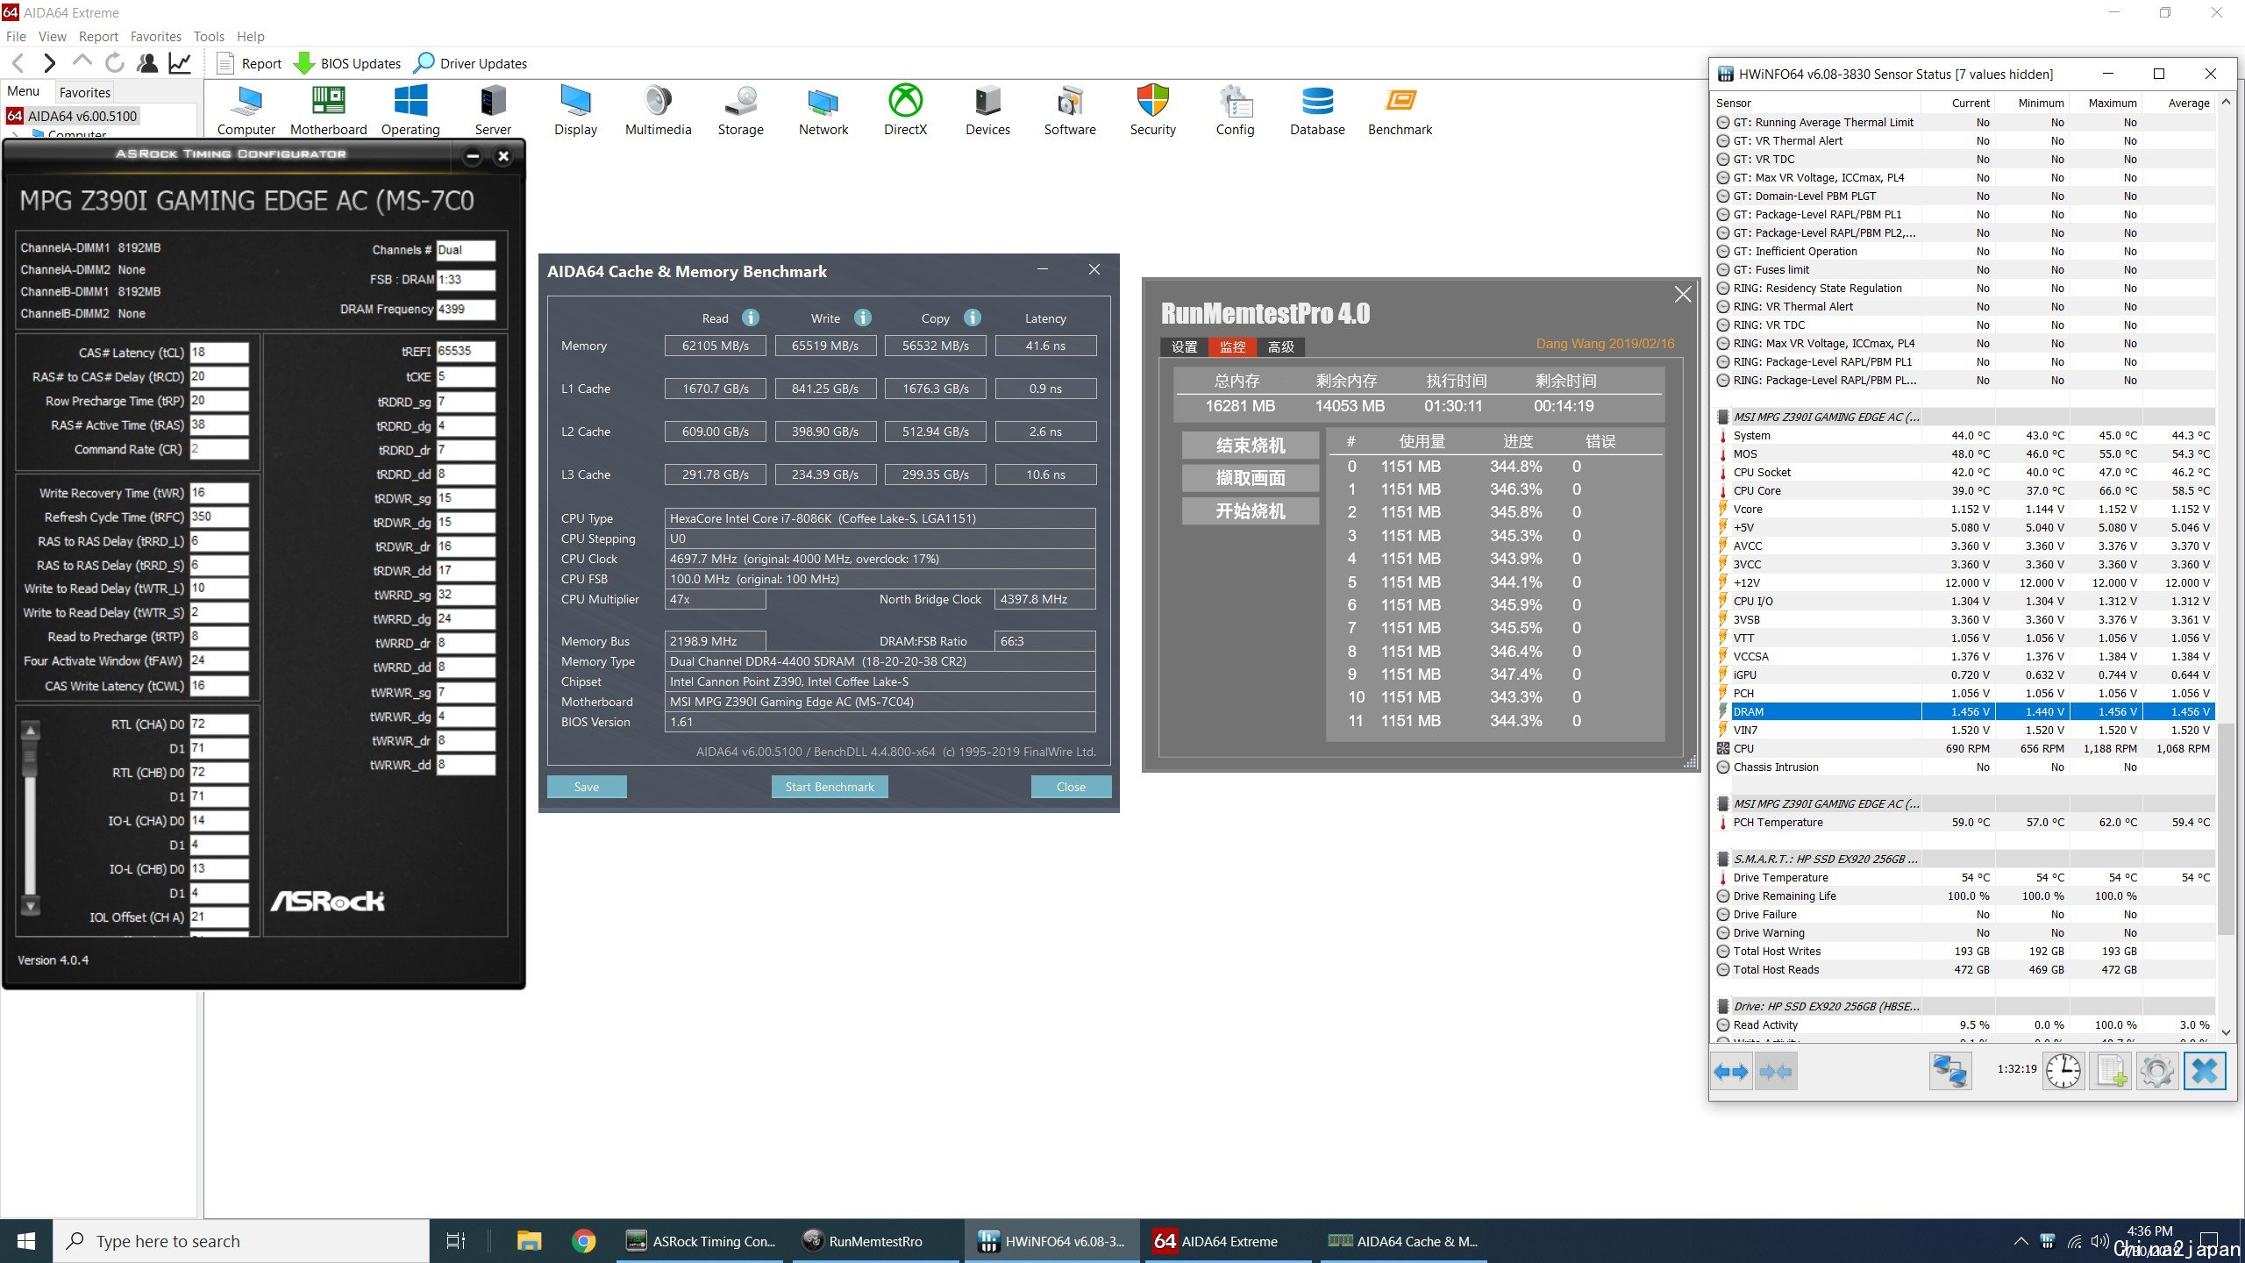The image size is (2245, 1263).
Task: Click the 结束烧机 button in RunMemtestPro
Action: coord(1250,446)
